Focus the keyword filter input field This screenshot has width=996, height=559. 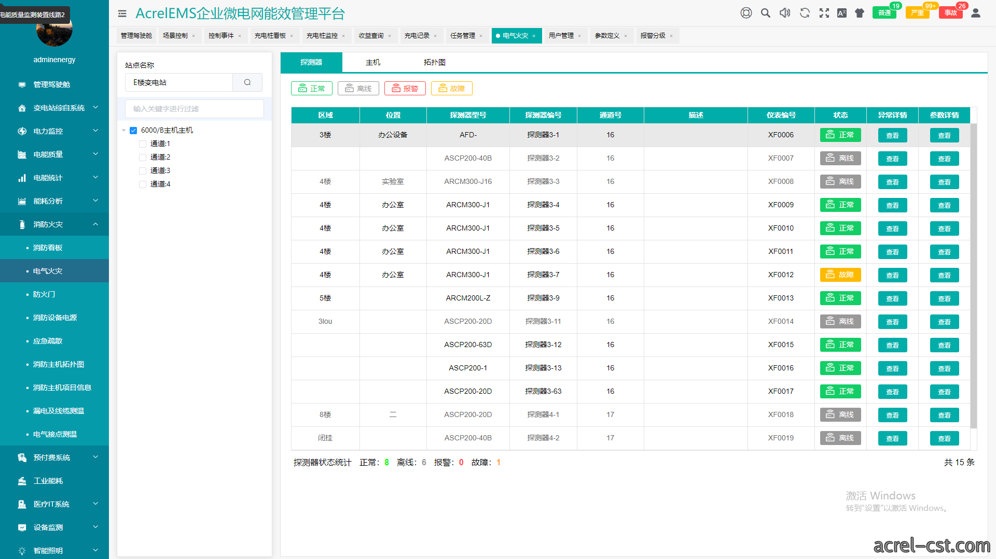click(x=195, y=109)
